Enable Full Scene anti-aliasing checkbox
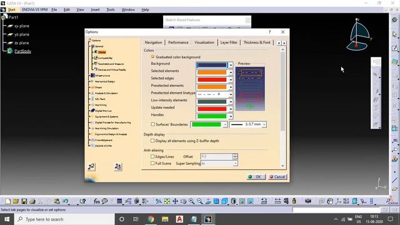 pos(152,163)
